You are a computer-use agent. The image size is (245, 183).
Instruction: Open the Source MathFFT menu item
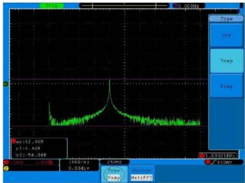pyautogui.click(x=141, y=174)
